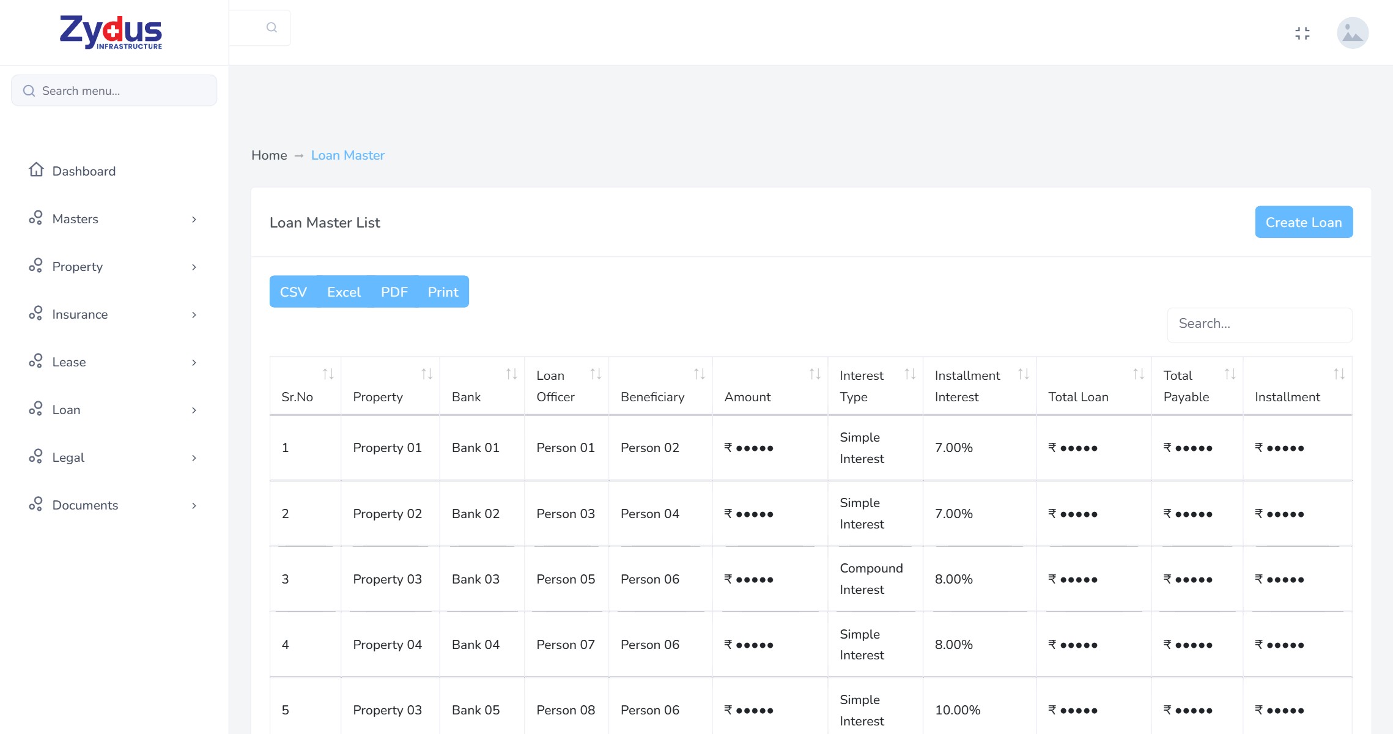
Task: Click the Loan Master breadcrumb link
Action: 348,155
